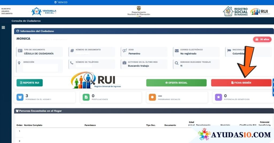Click the 35 años age badge

(x=262, y=39)
